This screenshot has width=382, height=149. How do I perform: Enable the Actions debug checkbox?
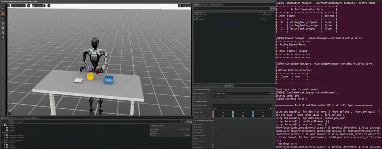[x=213, y=144]
